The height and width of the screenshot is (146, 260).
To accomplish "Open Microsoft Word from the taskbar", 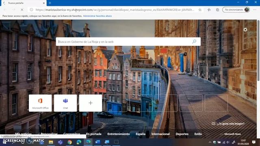I will [97, 142].
